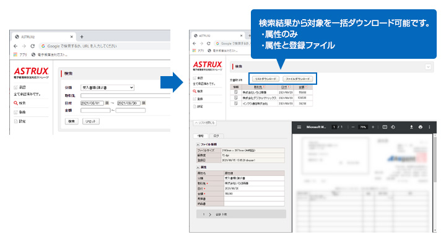Open 登録 in the results window sidebar
446x242 pixels.
click(x=198, y=99)
